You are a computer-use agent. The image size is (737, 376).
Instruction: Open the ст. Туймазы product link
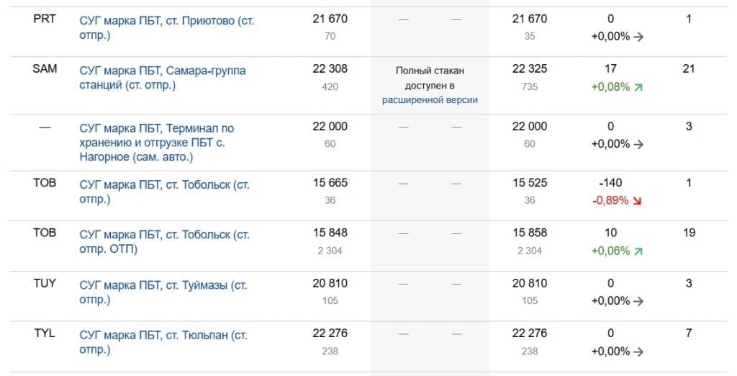163,292
